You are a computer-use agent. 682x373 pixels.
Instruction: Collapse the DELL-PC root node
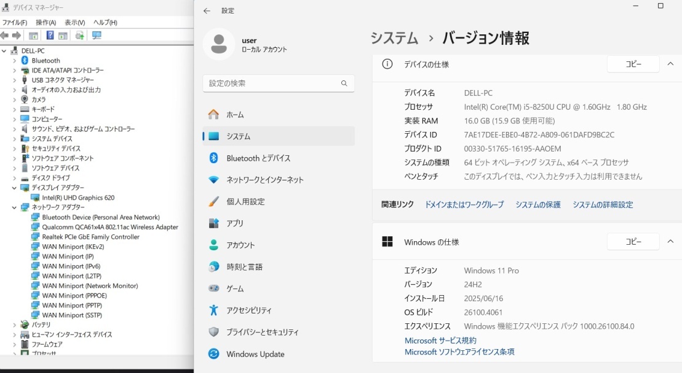[4, 51]
